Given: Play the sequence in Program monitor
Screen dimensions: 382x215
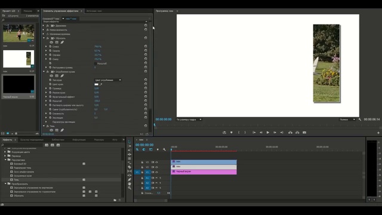Looking at the screenshot, I should [268, 133].
